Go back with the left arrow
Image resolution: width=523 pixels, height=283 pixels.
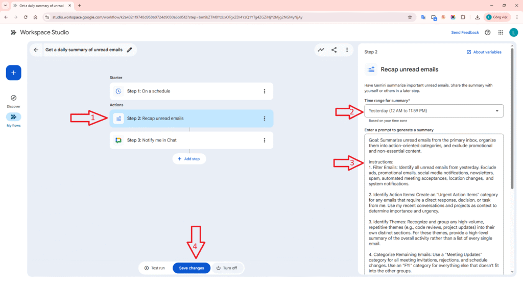tap(36, 50)
